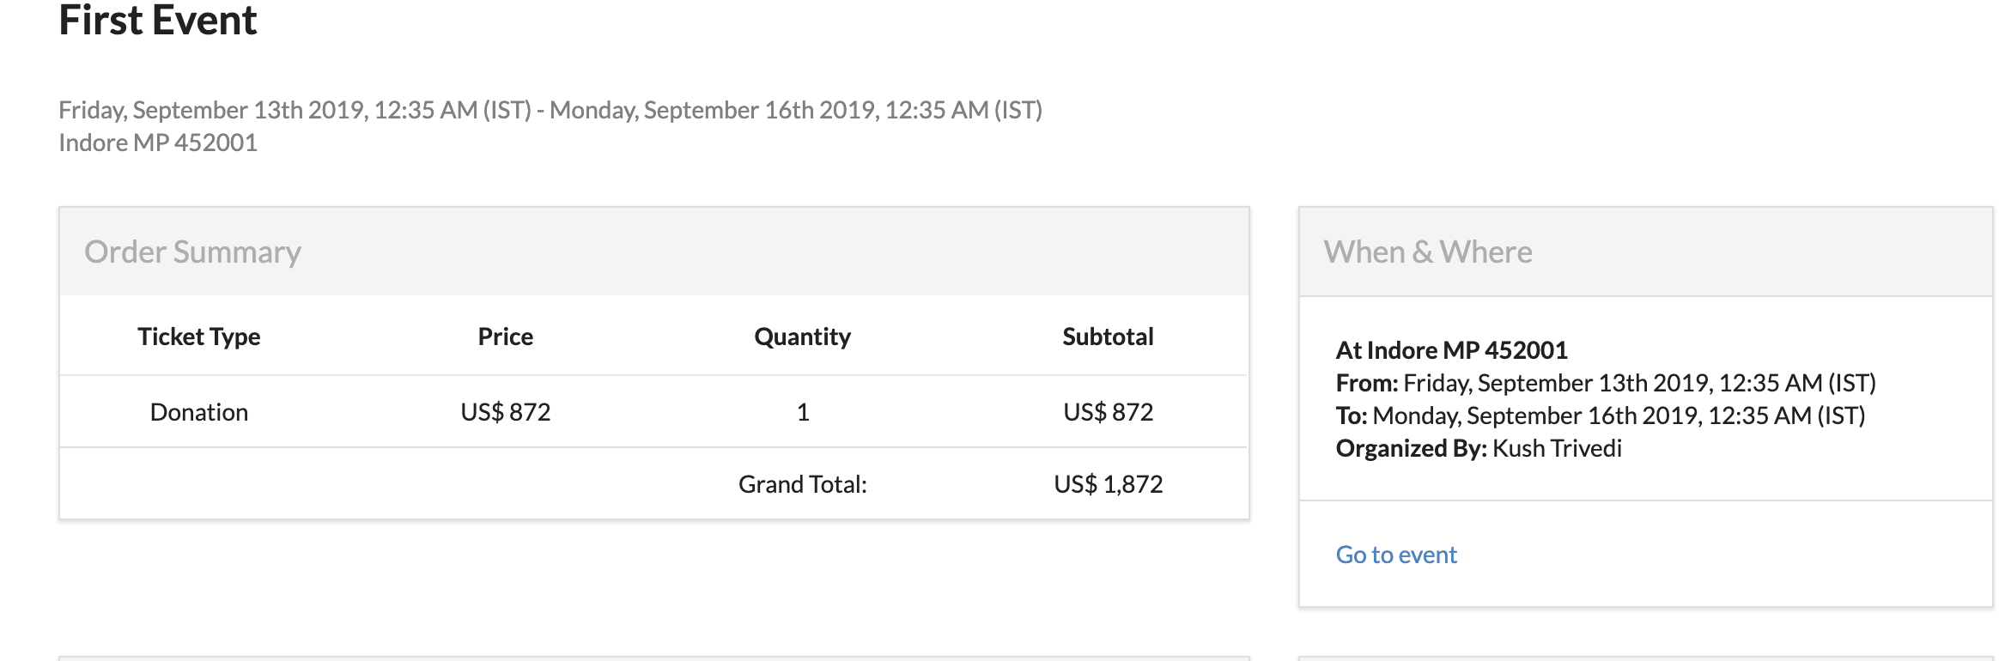Click the Order Summary panel header
Screen dimensions: 2011x661
pyautogui.click(x=193, y=252)
